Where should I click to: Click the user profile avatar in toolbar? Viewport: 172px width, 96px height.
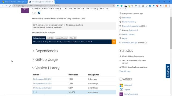(166, 6)
